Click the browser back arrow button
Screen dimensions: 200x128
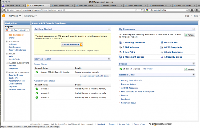tap(4, 10)
